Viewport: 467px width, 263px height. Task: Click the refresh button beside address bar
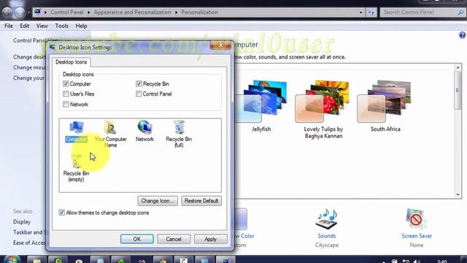point(371,12)
